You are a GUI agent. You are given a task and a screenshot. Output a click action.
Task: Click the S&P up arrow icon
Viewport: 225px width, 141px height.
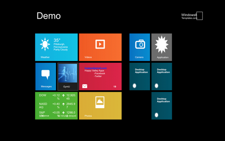tap(63, 113)
